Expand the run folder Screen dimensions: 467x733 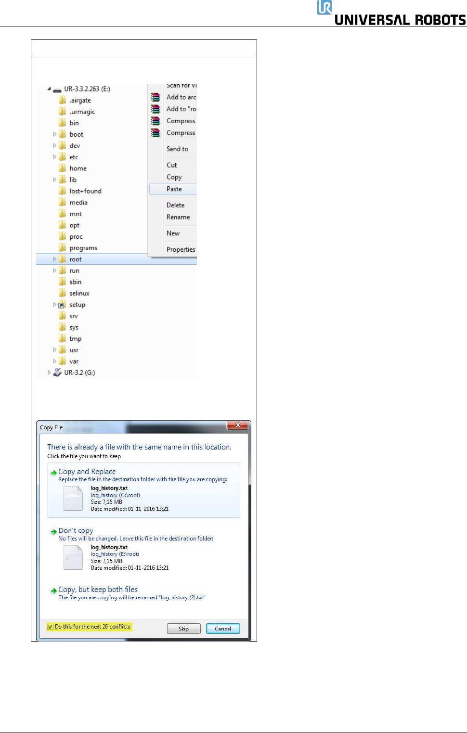pos(54,270)
